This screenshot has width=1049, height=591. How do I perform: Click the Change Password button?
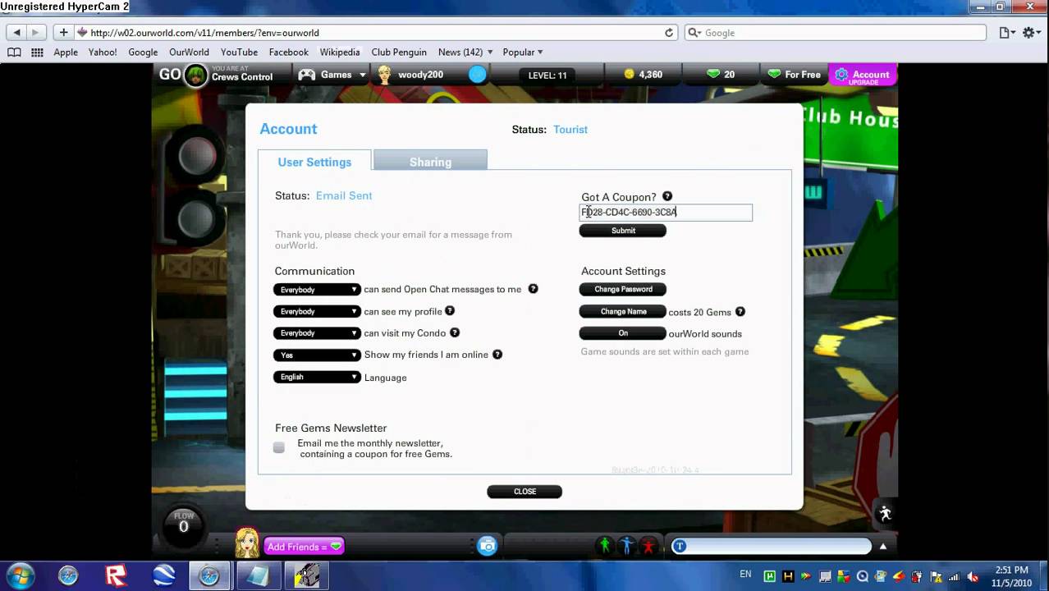click(x=623, y=289)
